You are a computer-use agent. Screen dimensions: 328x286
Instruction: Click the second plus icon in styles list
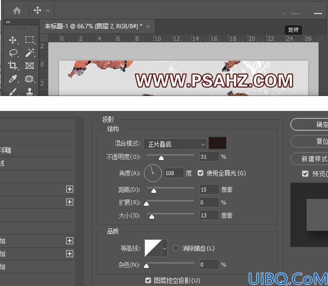coord(70,202)
